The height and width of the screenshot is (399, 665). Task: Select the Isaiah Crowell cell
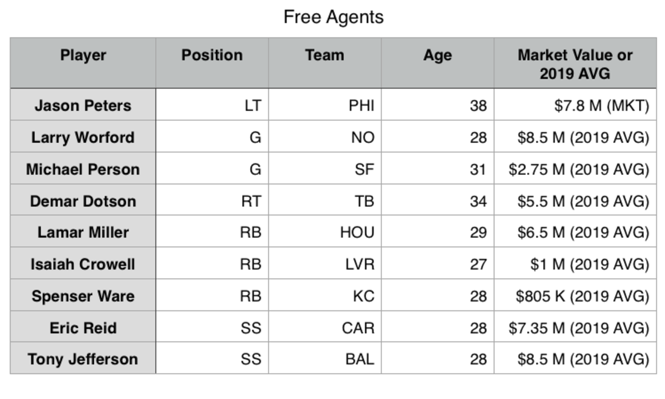(83, 263)
